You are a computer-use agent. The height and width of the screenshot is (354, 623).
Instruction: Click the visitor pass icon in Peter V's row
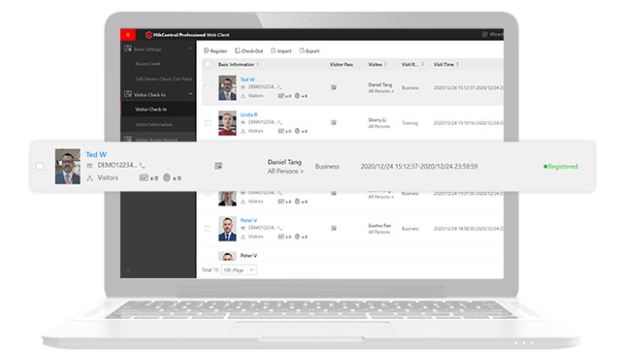tap(334, 229)
